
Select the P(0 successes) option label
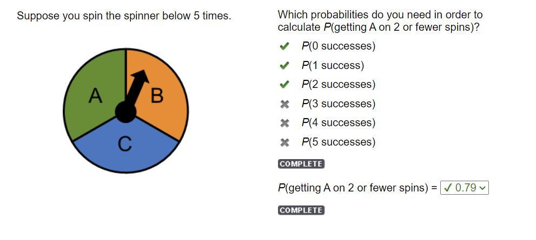pyautogui.click(x=338, y=46)
